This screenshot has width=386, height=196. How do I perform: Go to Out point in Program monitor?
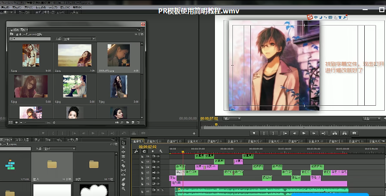(x=323, y=133)
